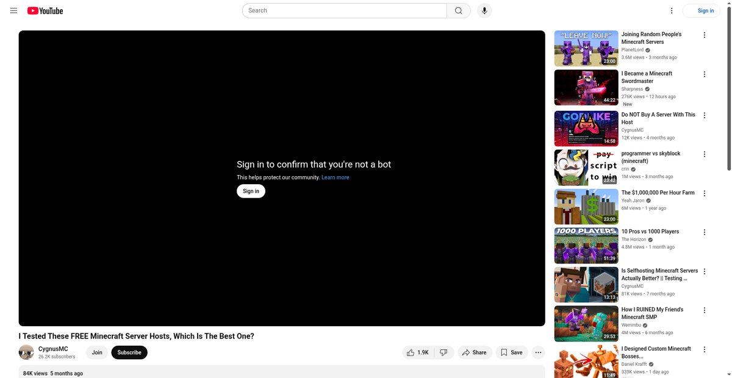Screen dimensions: 732x378
Task: Open the hamburger guide menu
Action: pos(13,10)
